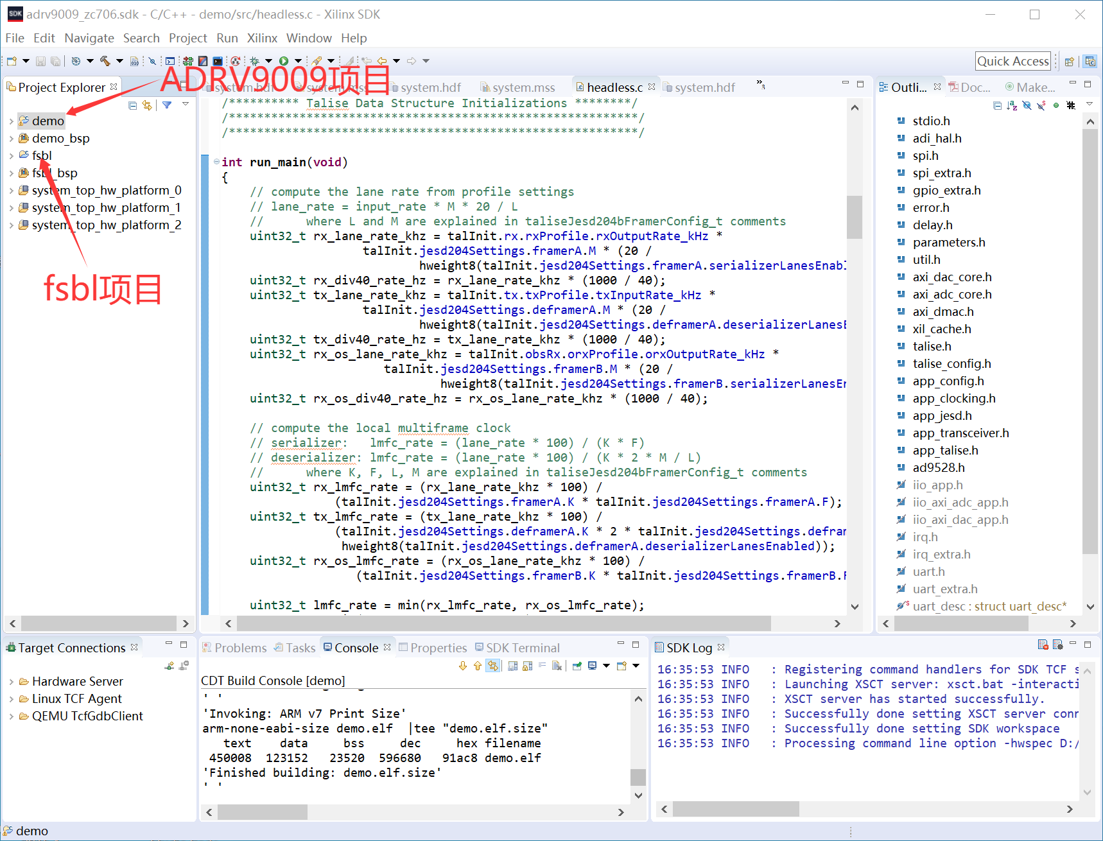Collapse all in Outline panel
1103x841 pixels.
click(997, 105)
